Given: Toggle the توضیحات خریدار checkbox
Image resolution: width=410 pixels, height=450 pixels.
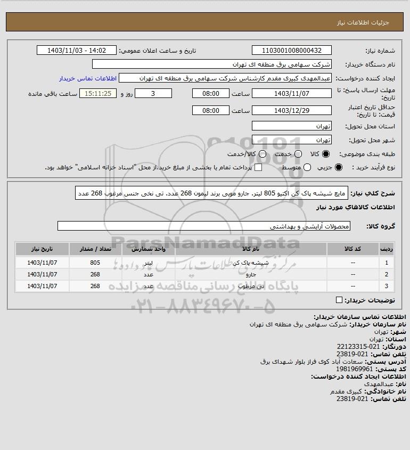Looking at the screenshot, I should click(339, 300).
